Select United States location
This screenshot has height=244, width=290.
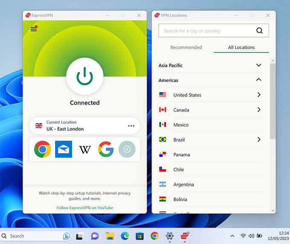pos(210,95)
